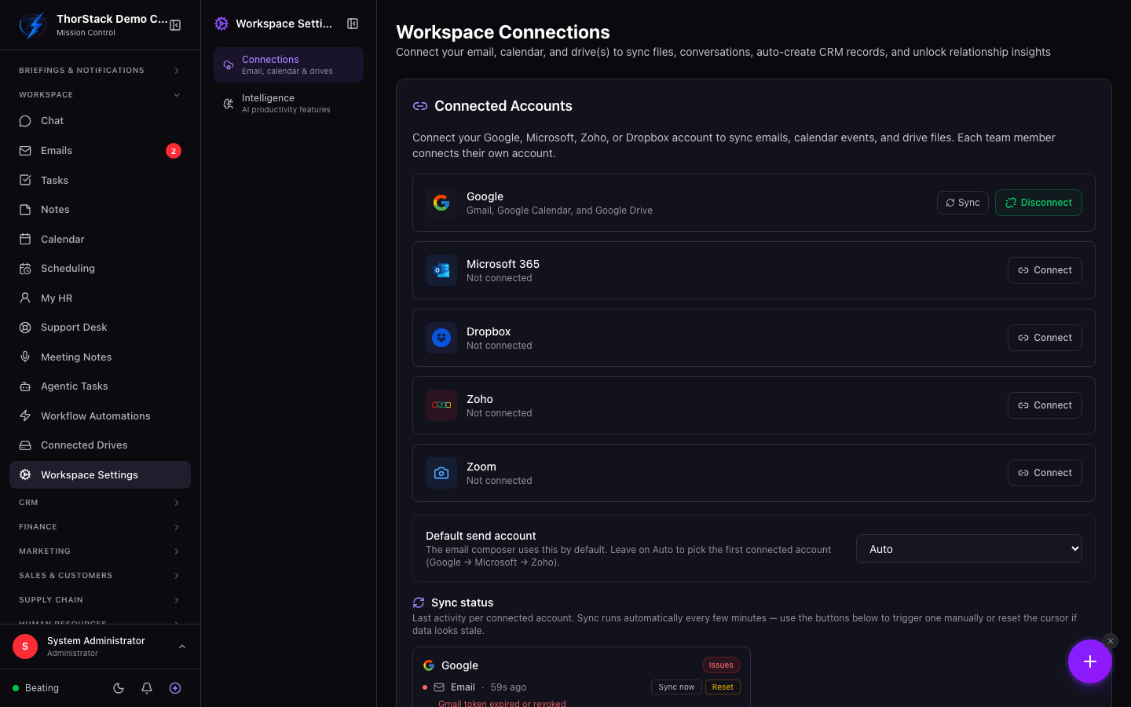Expand the CRM section

(x=100, y=503)
